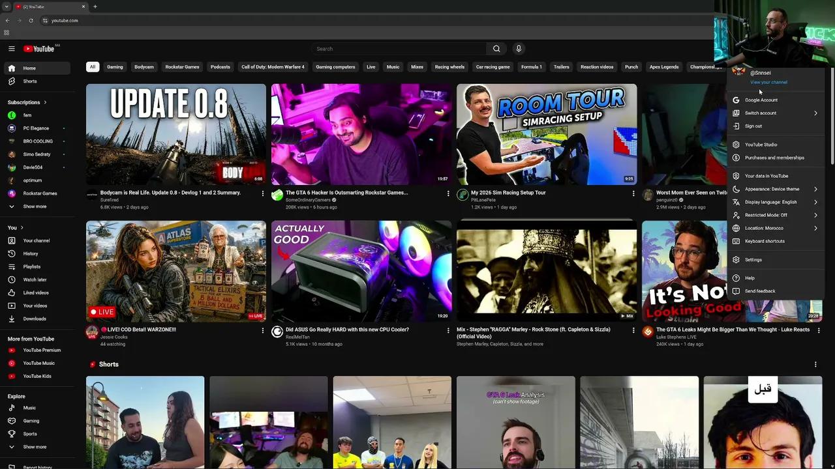Open YouTube Music in the sidebar

point(38,363)
